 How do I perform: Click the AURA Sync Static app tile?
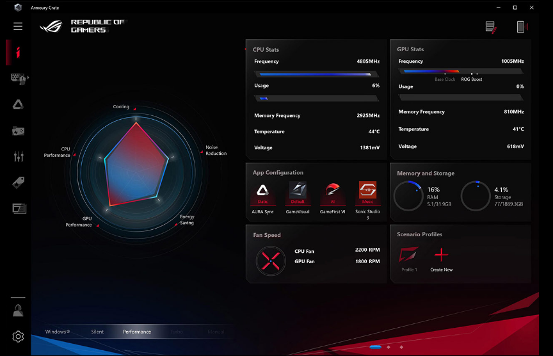tap(262, 191)
